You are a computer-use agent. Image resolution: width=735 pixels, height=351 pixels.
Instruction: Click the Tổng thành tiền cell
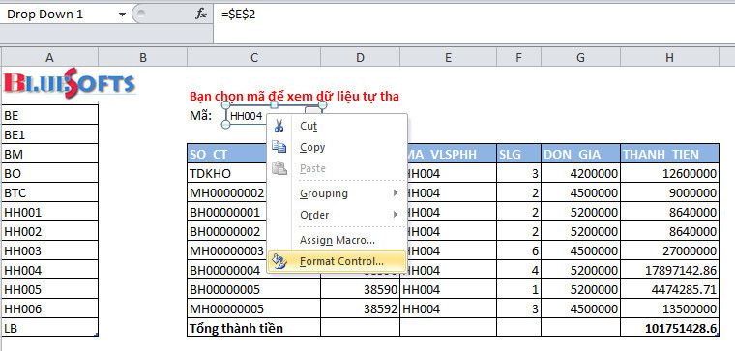click(x=254, y=328)
